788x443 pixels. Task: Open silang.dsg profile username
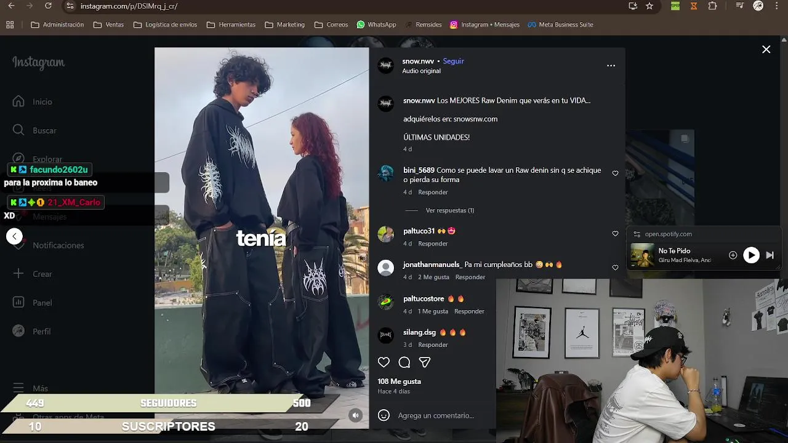pyautogui.click(x=419, y=332)
